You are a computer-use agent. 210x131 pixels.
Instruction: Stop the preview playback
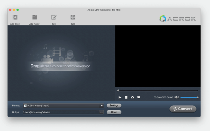pos(126,97)
